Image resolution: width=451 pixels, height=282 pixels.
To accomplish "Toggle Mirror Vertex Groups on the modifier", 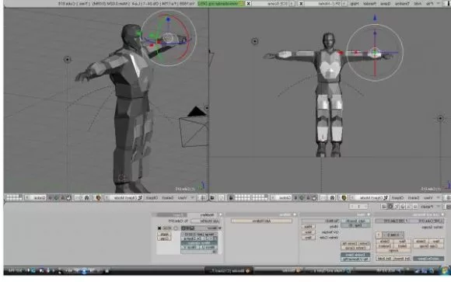I will [x=199, y=243].
